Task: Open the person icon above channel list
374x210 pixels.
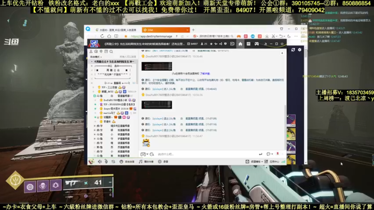Action: point(91,51)
